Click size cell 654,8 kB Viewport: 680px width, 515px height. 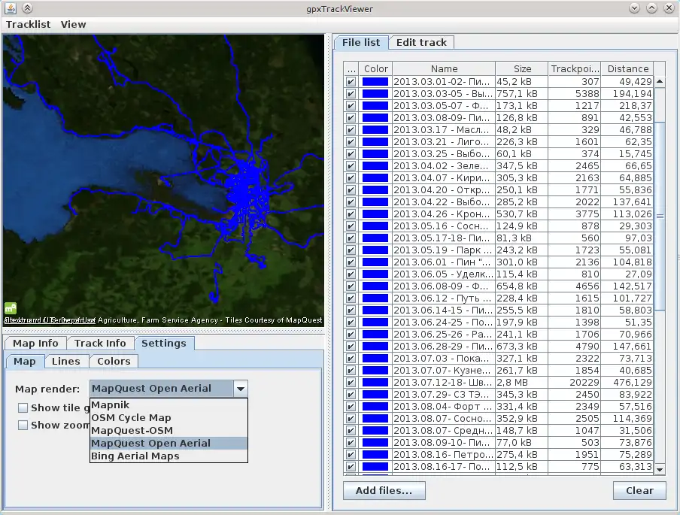[x=522, y=286]
